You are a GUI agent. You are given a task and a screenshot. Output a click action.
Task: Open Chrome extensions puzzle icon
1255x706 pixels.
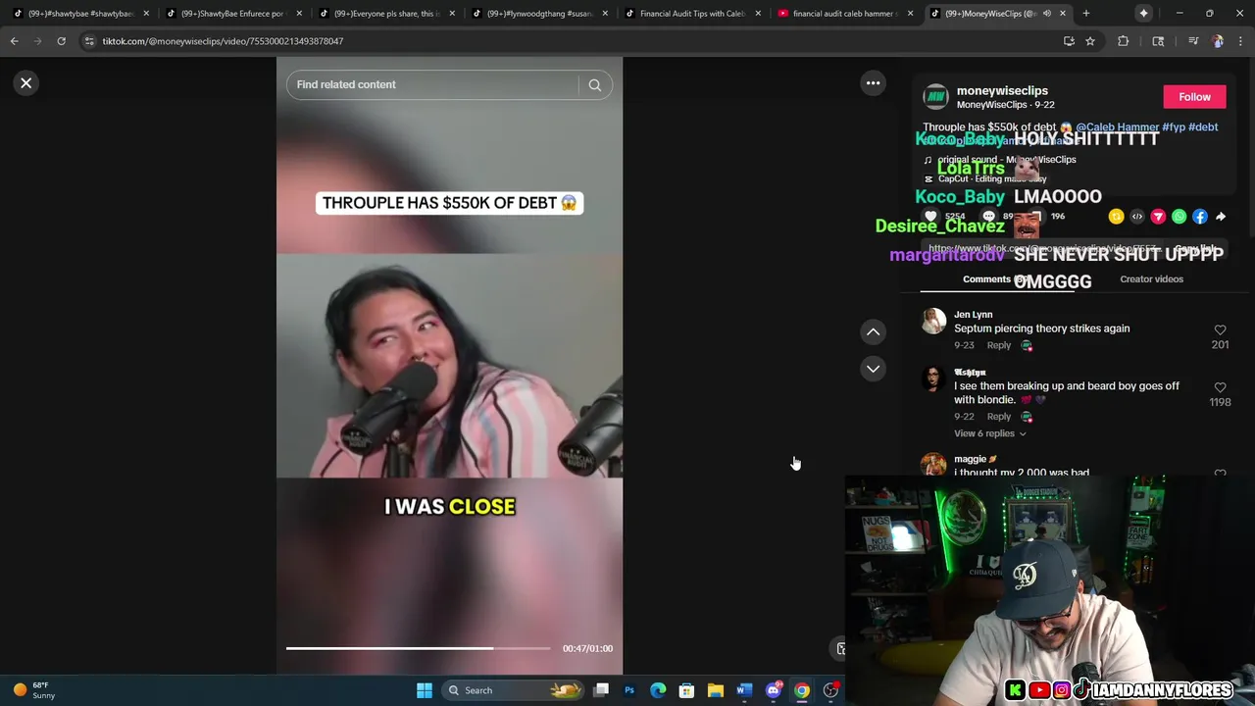coord(1124,41)
